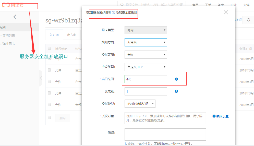Click the refresh icon button at top right
The width and height of the screenshot is (254, 146).
point(248,20)
